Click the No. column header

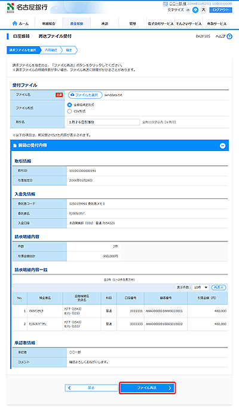click(20, 298)
